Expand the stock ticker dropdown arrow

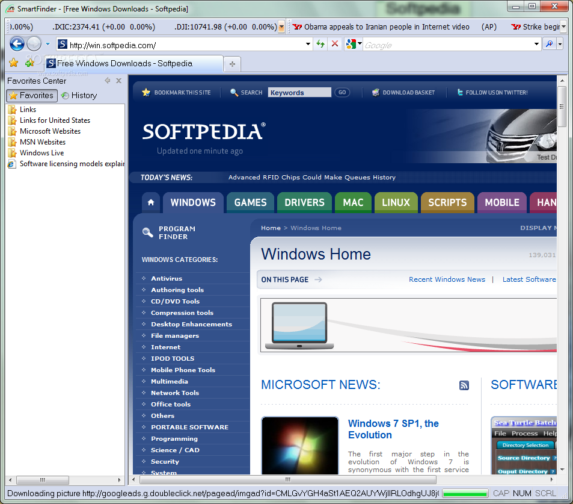[x=281, y=26]
